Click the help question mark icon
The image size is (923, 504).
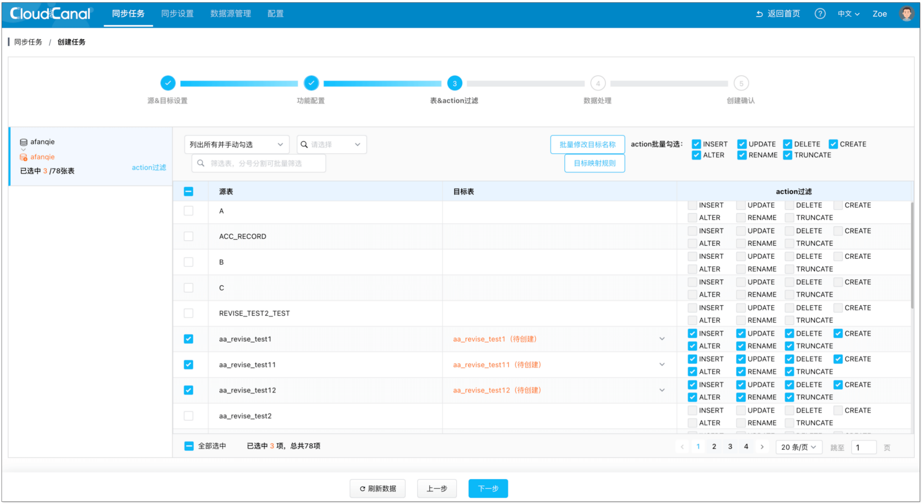tap(820, 14)
